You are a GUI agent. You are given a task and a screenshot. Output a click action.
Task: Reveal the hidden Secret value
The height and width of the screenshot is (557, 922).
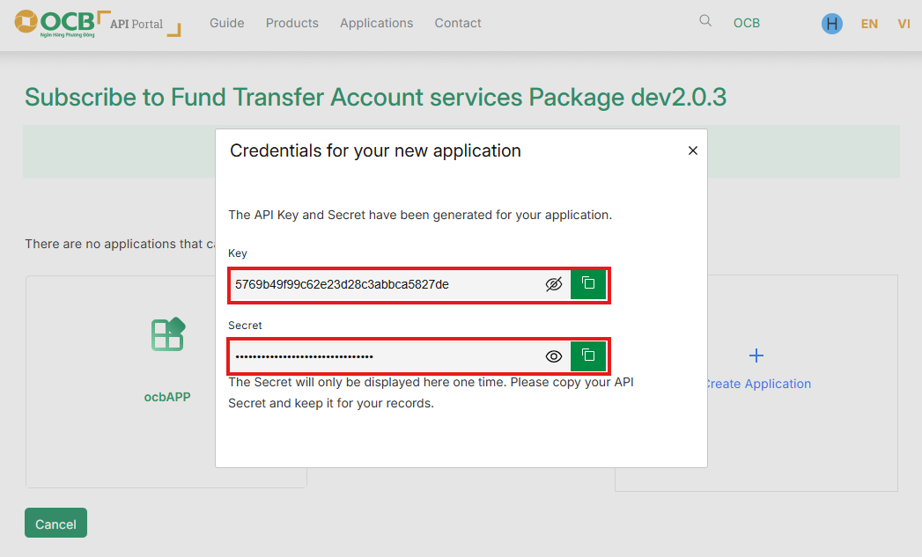click(x=553, y=356)
